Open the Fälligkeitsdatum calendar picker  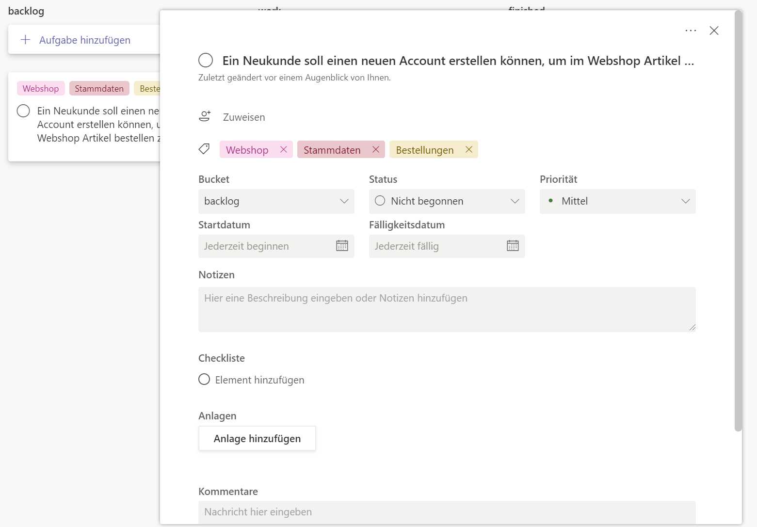[x=513, y=246]
